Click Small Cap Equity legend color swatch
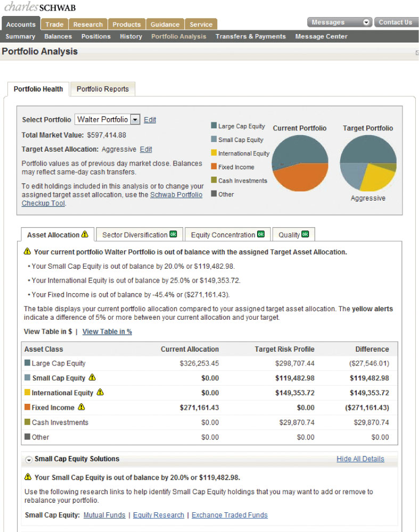This screenshot has height=532, width=419. tap(214, 139)
